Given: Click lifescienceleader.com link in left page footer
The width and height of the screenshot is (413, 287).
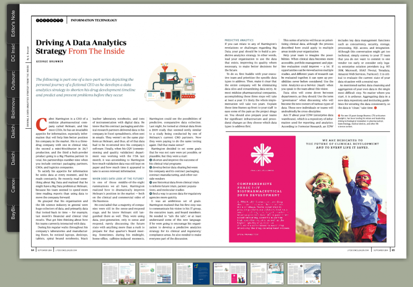Looking at the screenshot, I should (65, 250).
